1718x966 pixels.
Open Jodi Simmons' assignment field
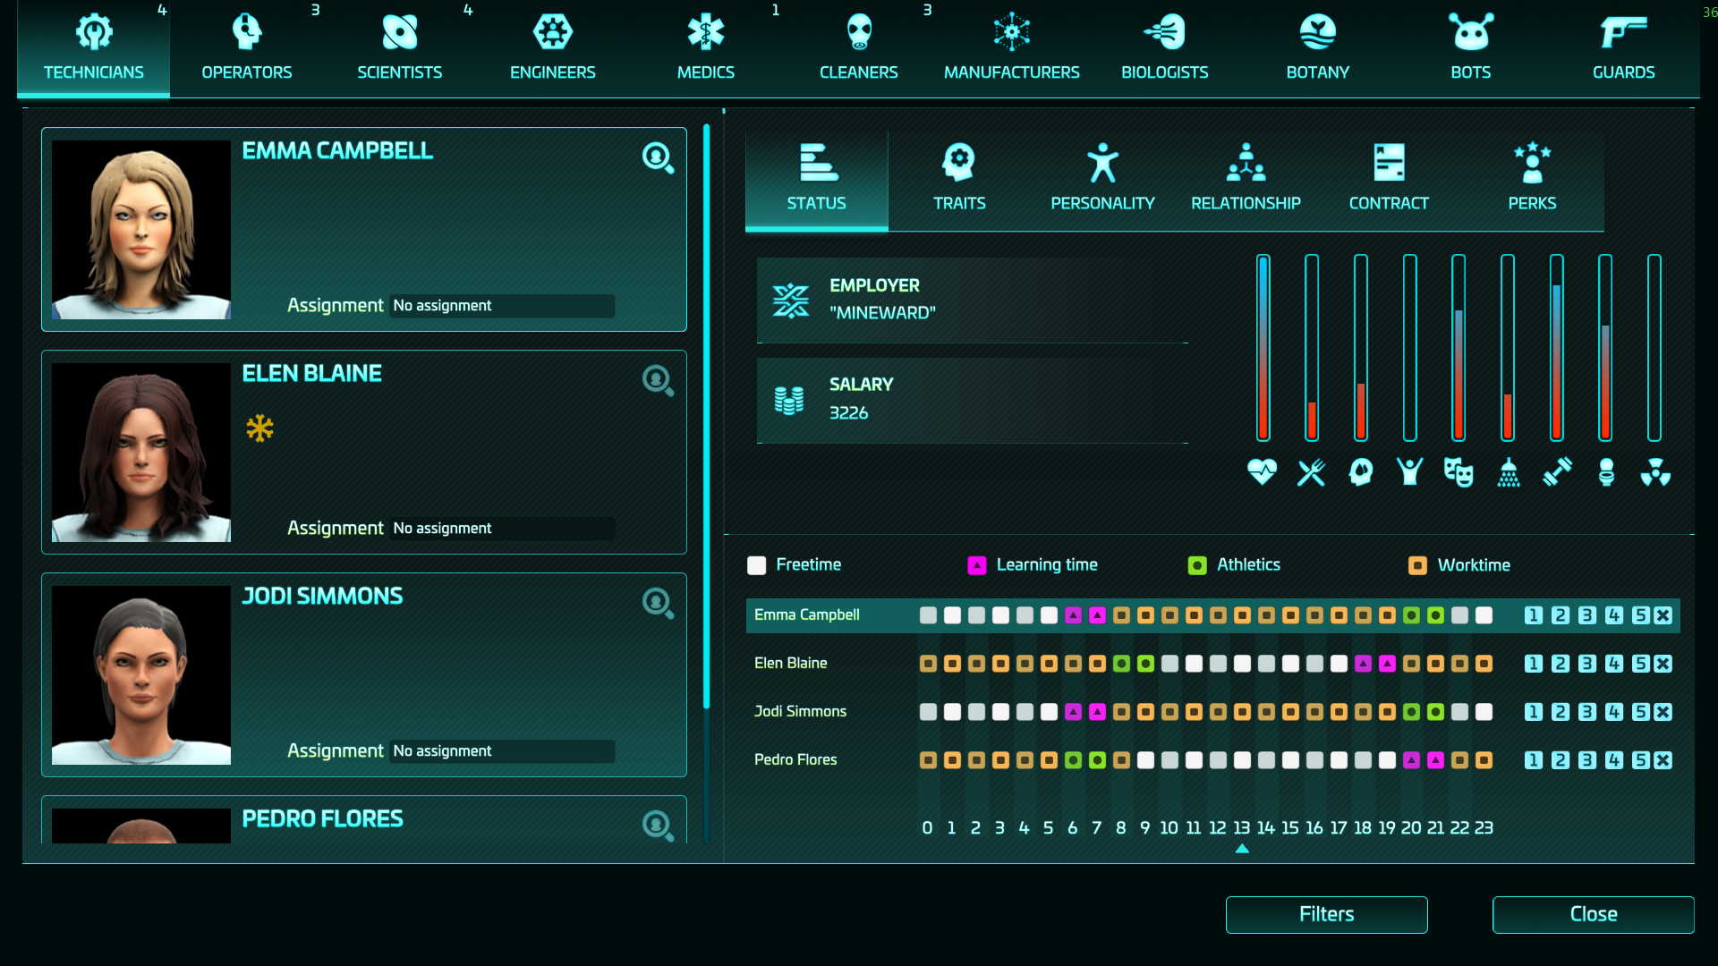point(502,751)
